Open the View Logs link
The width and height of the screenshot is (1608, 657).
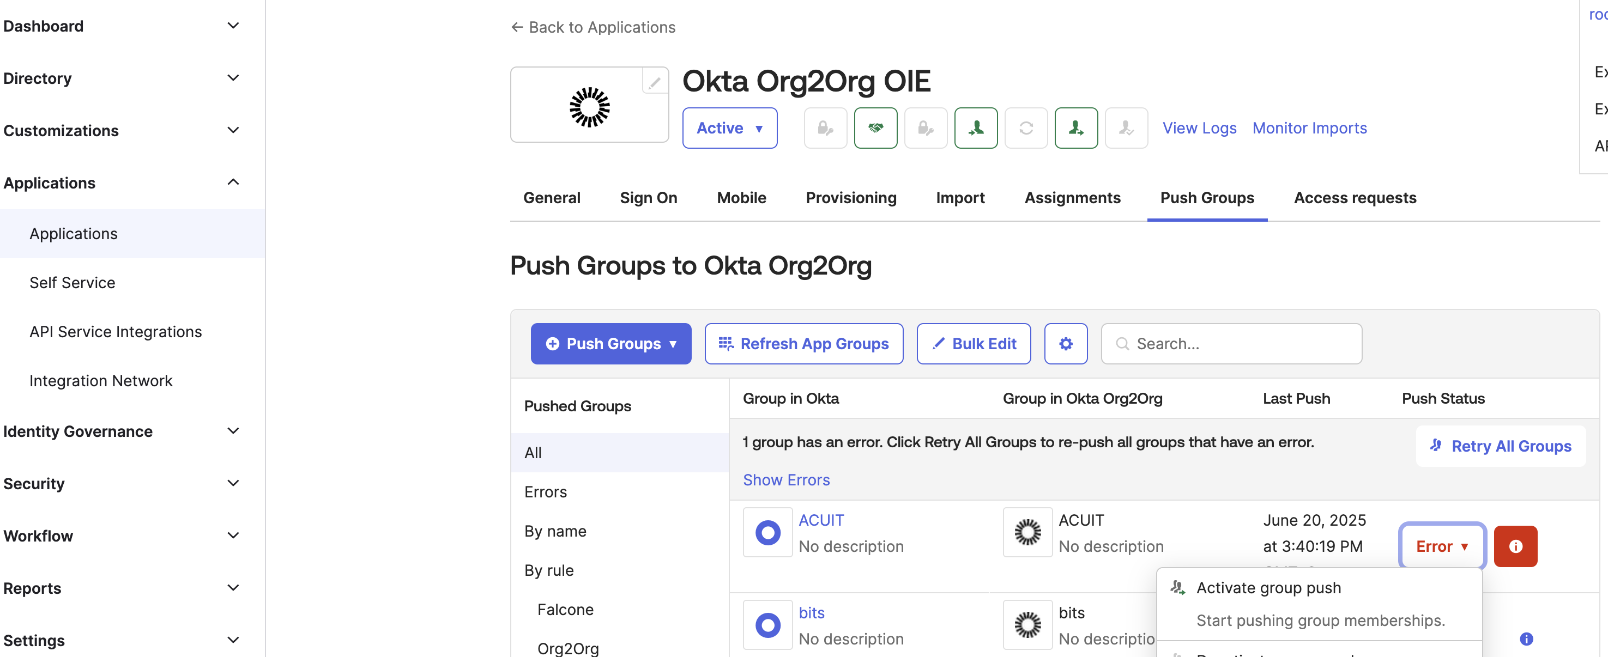1199,128
